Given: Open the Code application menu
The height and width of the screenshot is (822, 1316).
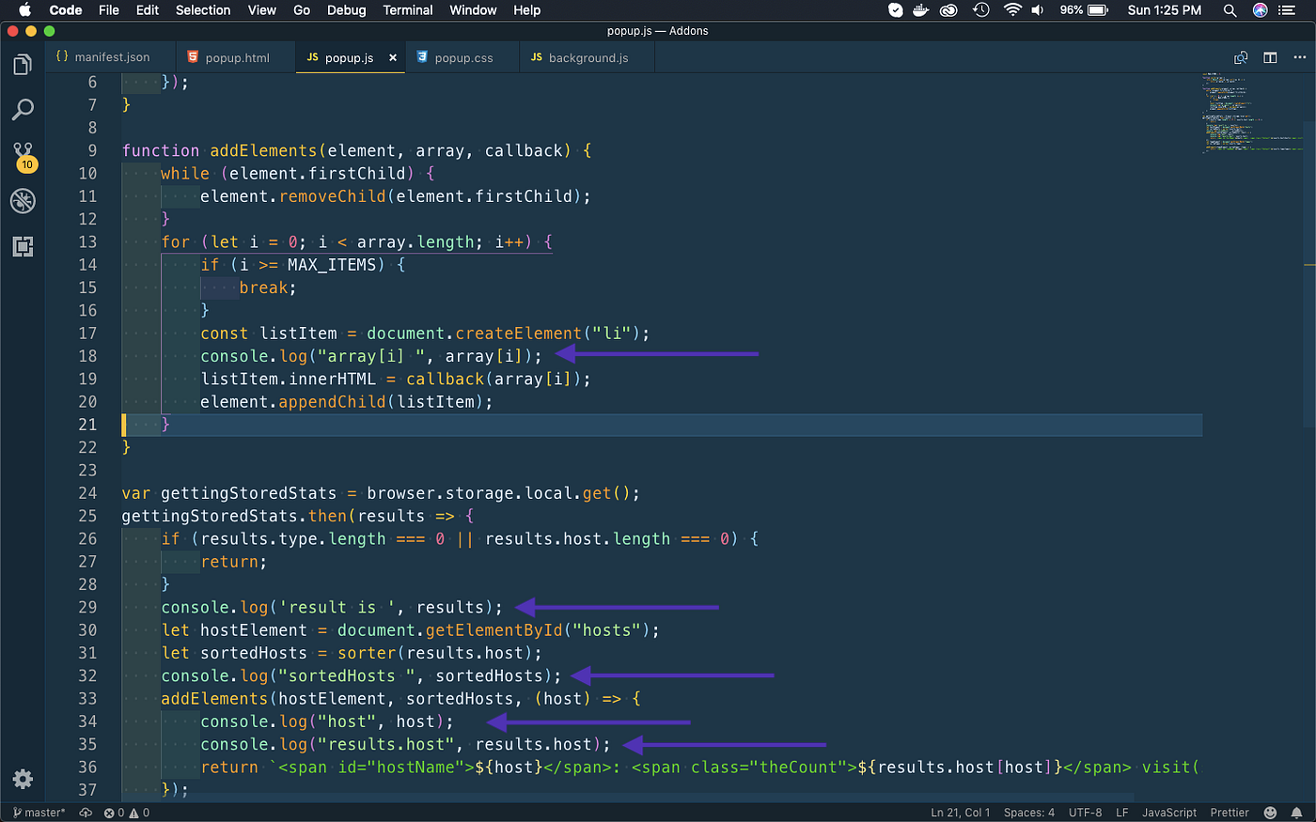Looking at the screenshot, I should (x=66, y=10).
